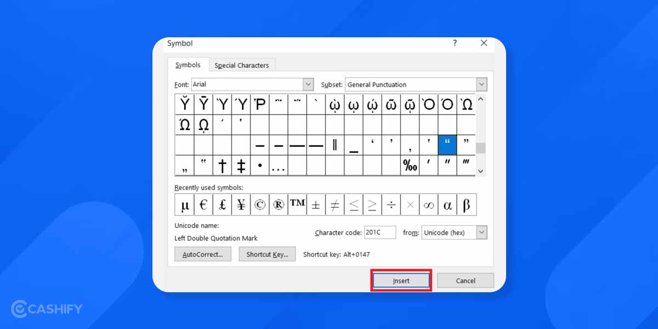Switch to the Special Characters tab

point(242,65)
